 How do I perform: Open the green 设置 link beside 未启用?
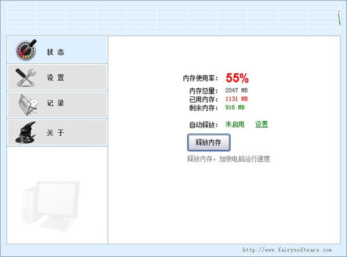coord(261,124)
